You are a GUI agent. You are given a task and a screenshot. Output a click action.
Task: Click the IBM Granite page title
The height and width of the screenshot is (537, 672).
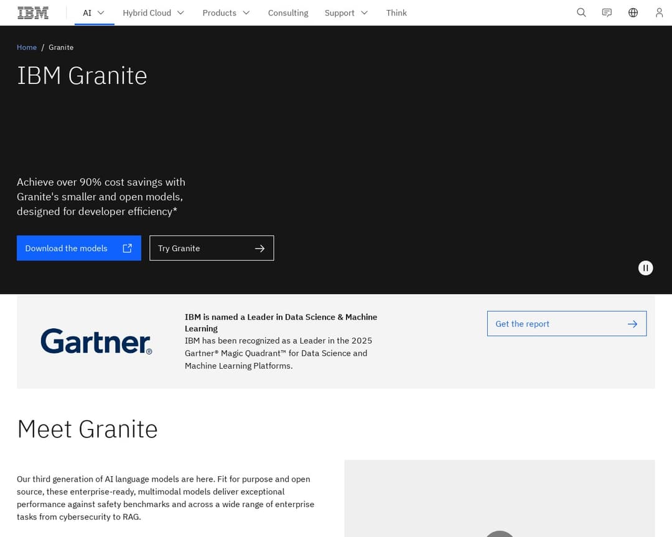point(82,76)
